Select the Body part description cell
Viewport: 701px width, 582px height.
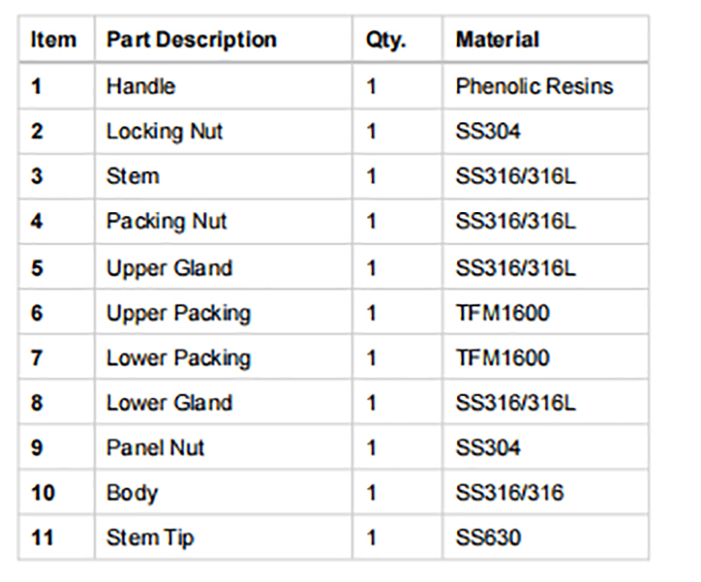pos(223,492)
